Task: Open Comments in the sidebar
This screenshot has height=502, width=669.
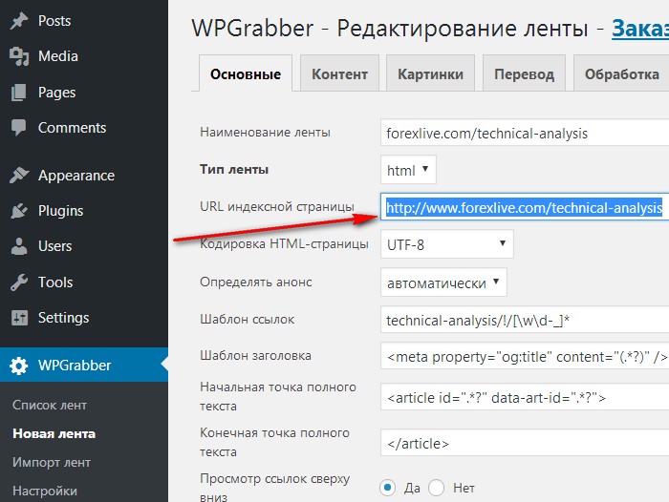Action: [x=72, y=128]
